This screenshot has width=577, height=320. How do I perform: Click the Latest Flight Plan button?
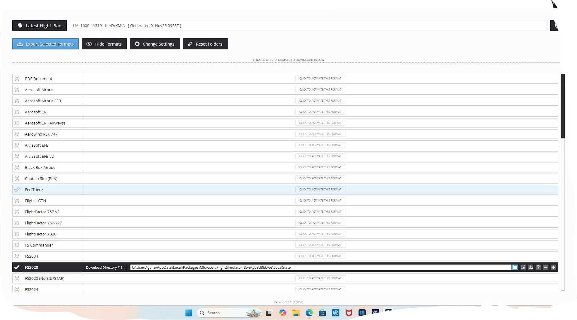39,25
